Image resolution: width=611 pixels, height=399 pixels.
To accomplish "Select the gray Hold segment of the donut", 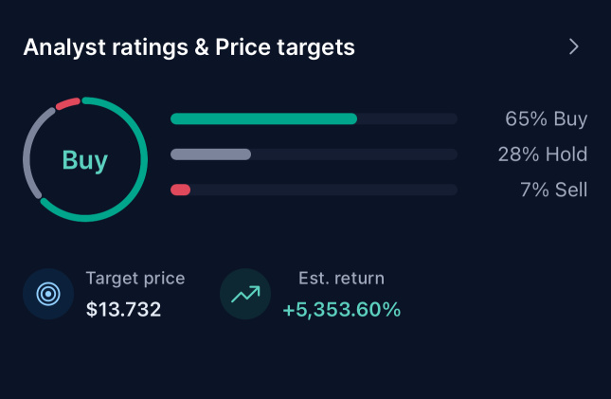I will coord(28,152).
